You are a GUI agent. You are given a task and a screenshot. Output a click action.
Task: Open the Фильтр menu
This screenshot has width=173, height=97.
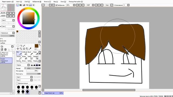coord(48,2)
